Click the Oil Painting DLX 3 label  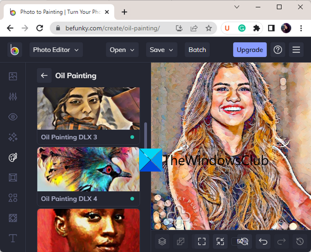(69, 137)
